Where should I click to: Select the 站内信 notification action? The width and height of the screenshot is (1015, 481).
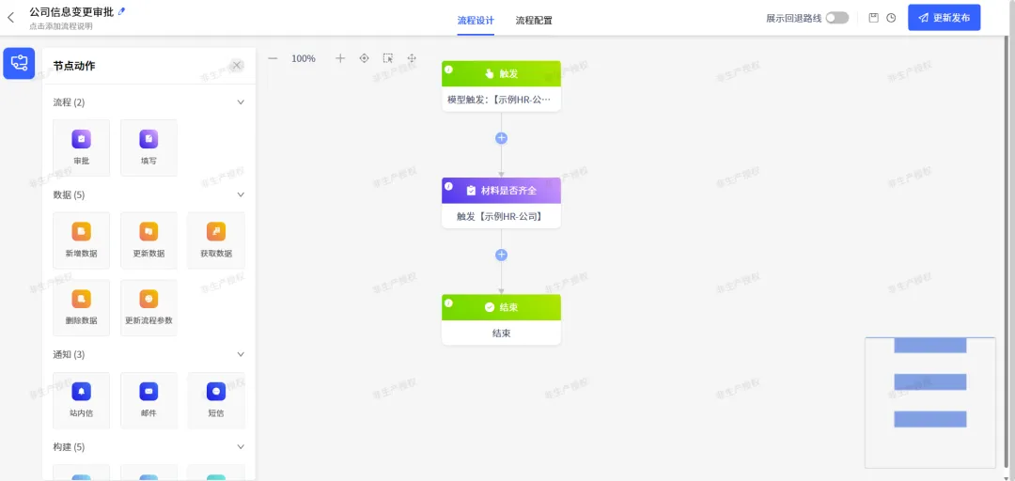click(82, 400)
